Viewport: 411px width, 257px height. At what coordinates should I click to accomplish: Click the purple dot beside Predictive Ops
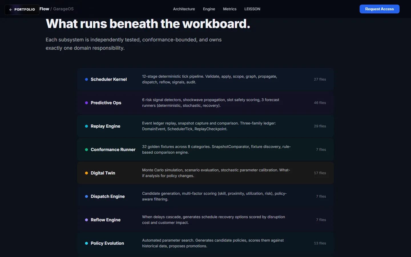pyautogui.click(x=86, y=103)
